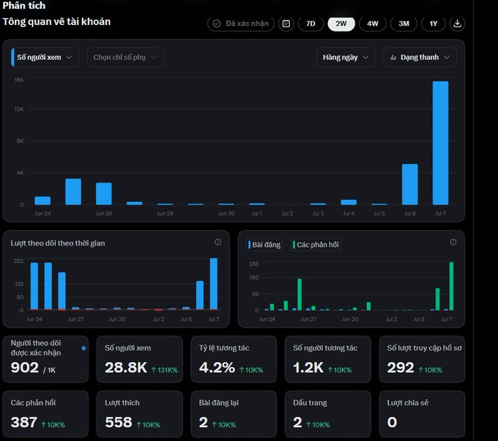
Task: Open the Số người xem metric dropdown
Action: 45,58
